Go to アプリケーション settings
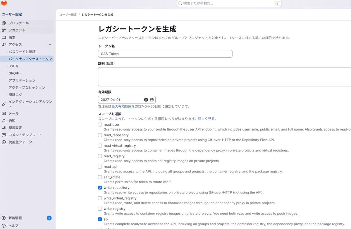 (x=27, y=80)
